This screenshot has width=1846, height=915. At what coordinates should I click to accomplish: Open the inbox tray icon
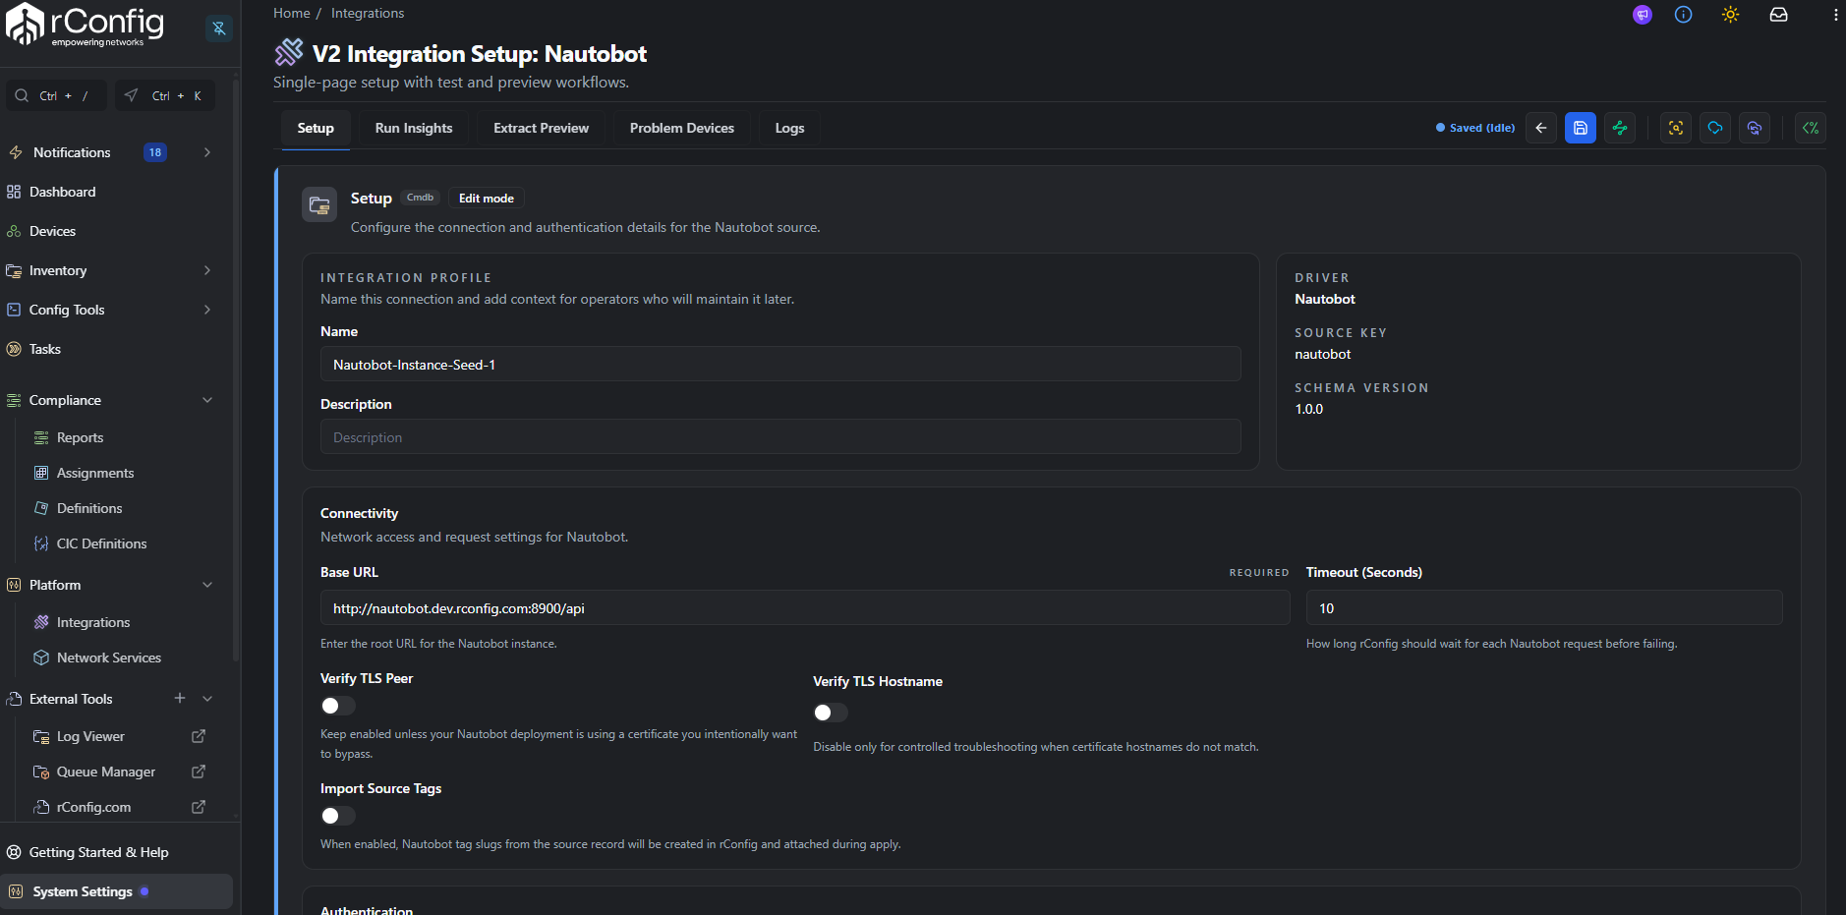[x=1779, y=15]
